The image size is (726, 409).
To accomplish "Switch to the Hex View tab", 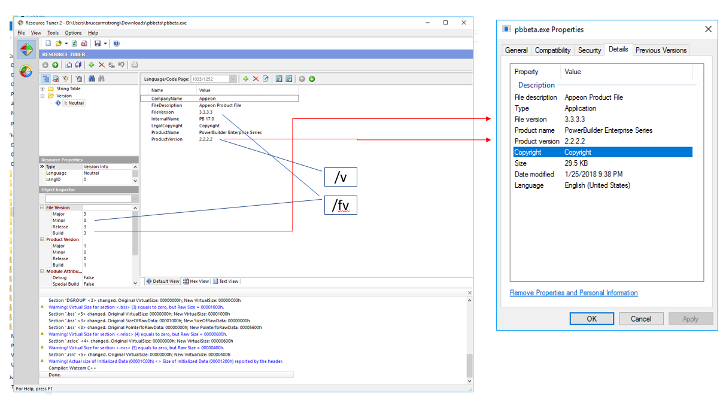I will tap(196, 281).
